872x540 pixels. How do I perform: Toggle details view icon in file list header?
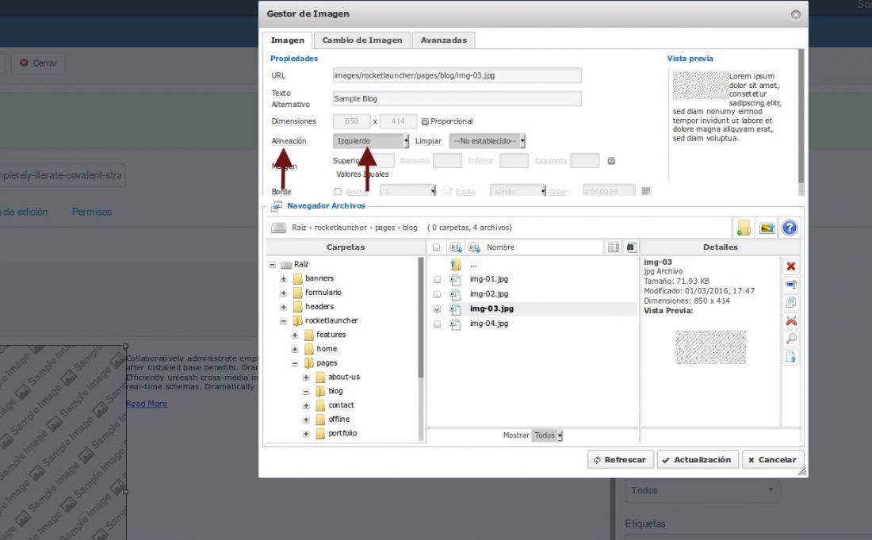click(x=614, y=247)
